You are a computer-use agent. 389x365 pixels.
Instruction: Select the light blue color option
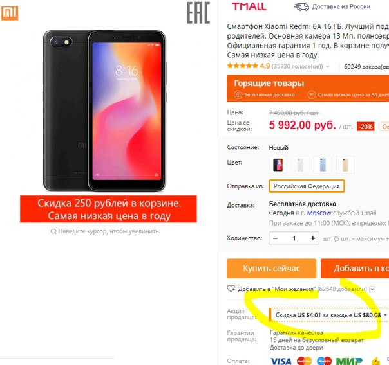(x=323, y=165)
